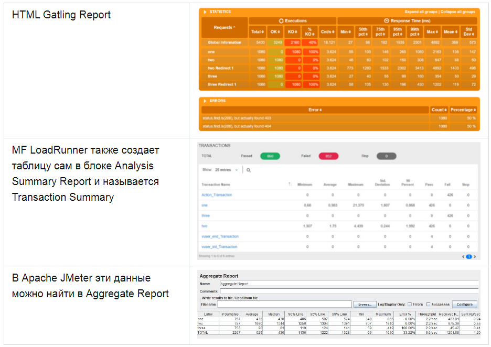Sort Gatling statistics by Cnt/s column

(327, 31)
